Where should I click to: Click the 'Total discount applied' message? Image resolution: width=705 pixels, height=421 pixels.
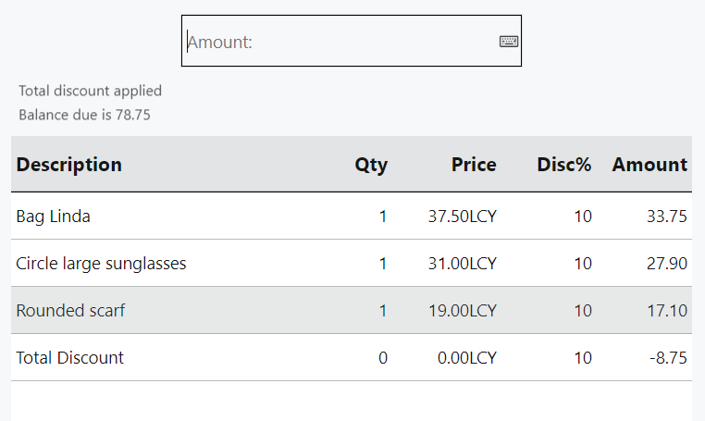(90, 91)
